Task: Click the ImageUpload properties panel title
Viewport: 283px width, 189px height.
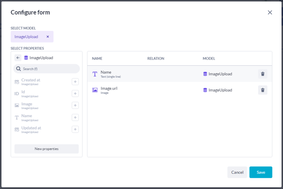Action: [x=41, y=58]
